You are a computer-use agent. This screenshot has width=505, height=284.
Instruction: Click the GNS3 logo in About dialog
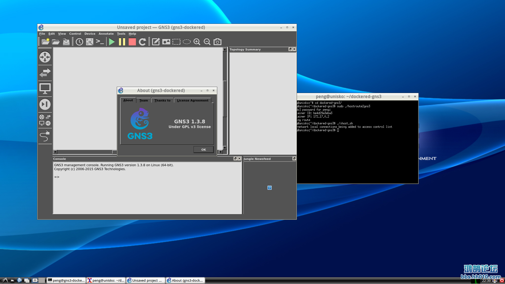coord(140,124)
